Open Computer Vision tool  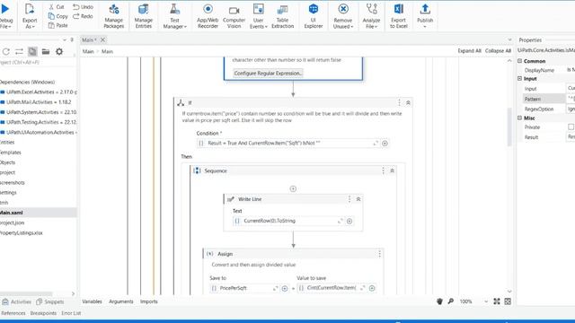click(234, 16)
